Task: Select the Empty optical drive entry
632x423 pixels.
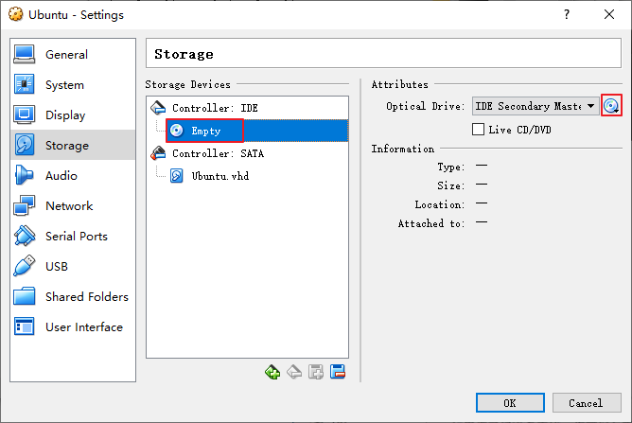Action: point(205,131)
